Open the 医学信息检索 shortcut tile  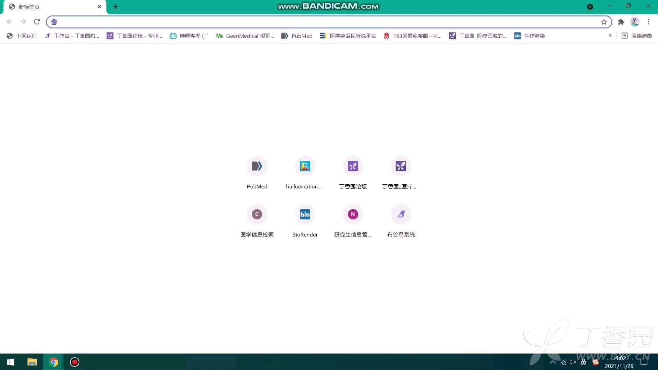pos(257,221)
